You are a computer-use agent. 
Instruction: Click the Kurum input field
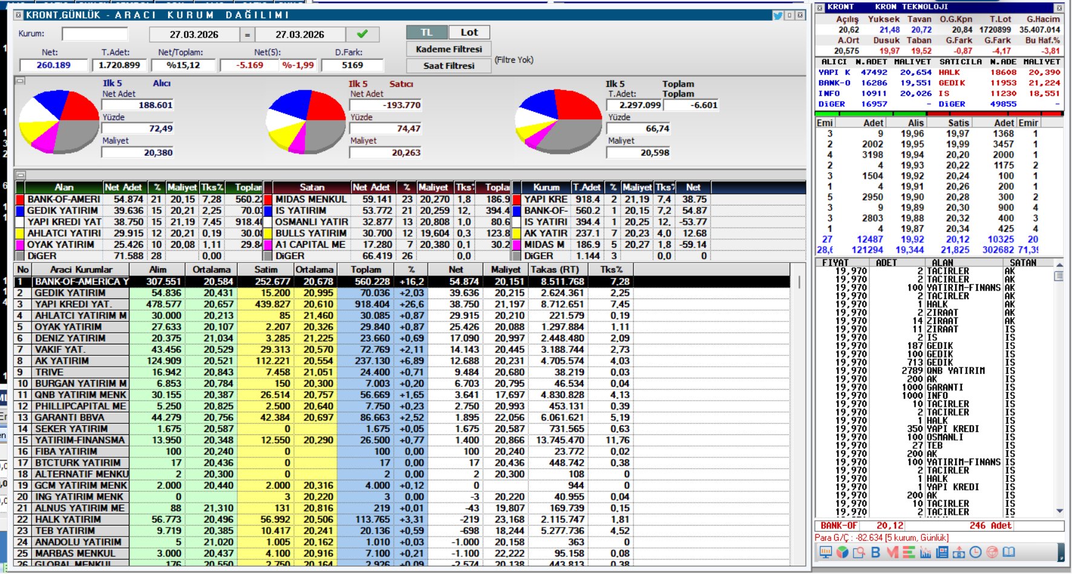coord(94,34)
